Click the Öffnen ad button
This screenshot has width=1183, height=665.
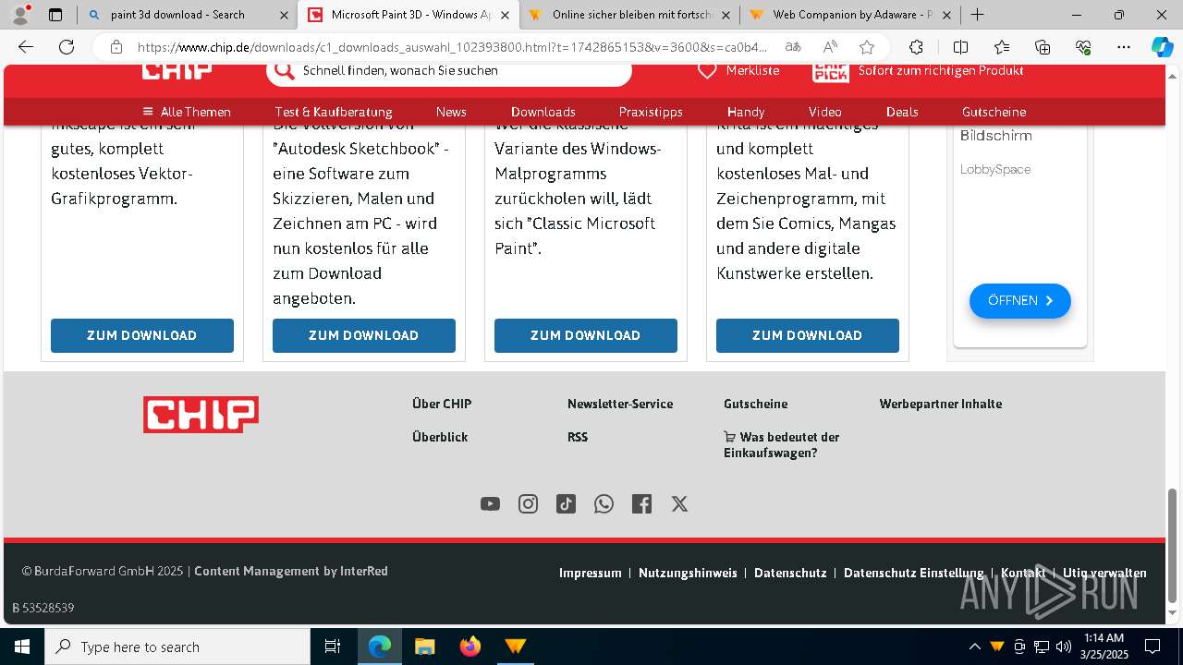pos(1020,300)
